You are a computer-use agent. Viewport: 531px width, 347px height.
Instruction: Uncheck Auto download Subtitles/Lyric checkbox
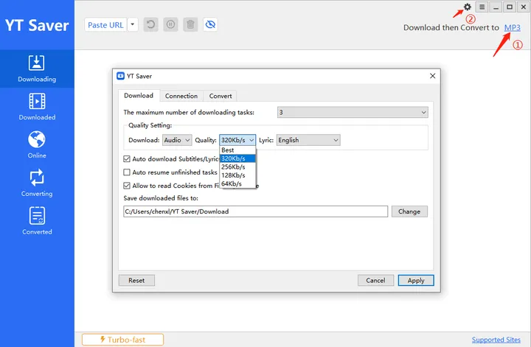click(127, 158)
